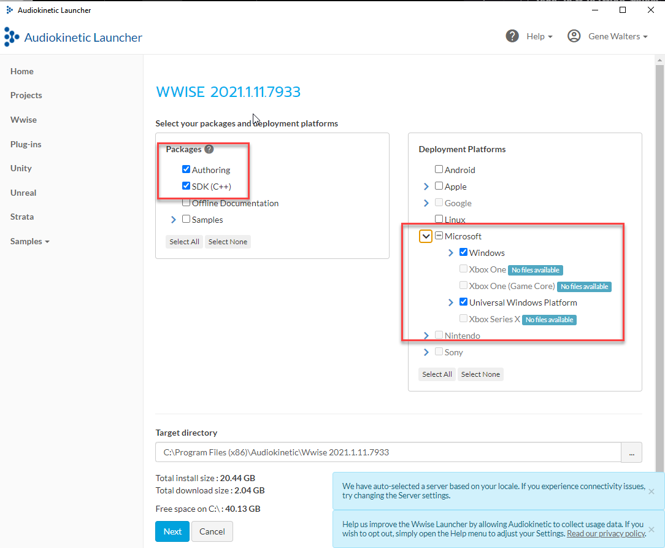Expand the Sony platform options
This screenshot has width=665, height=548.
click(x=426, y=352)
